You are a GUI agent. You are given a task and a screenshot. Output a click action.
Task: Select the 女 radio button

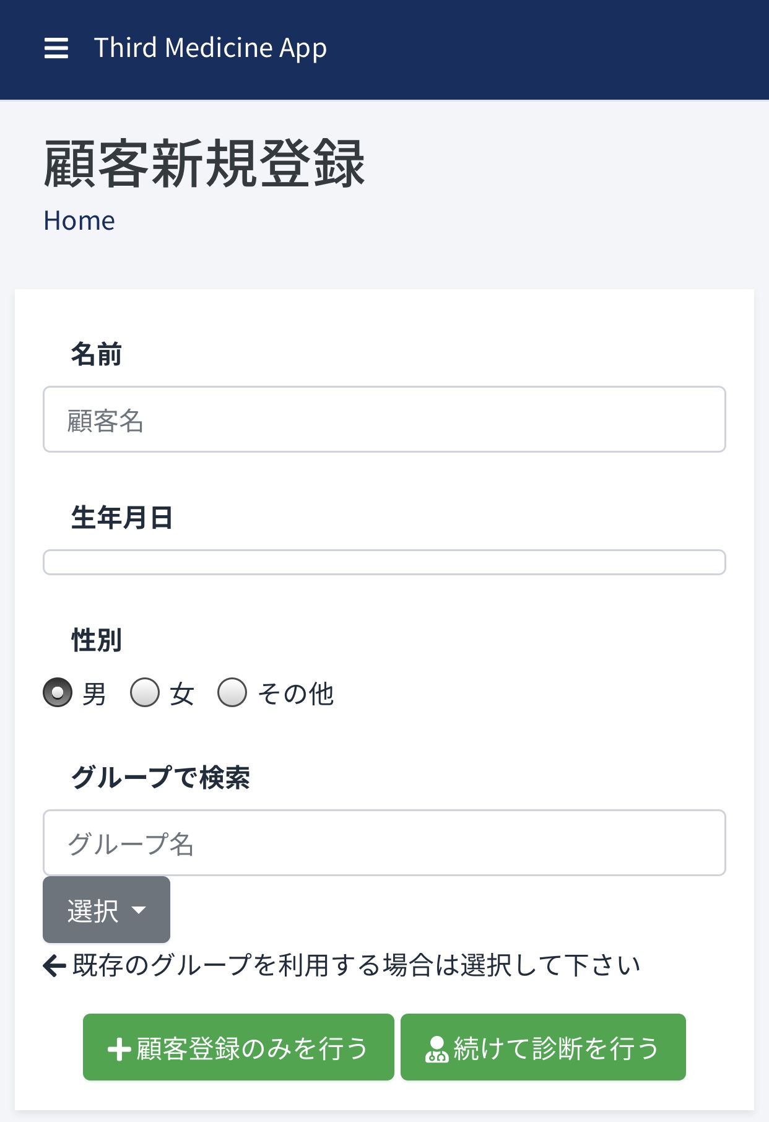[145, 692]
